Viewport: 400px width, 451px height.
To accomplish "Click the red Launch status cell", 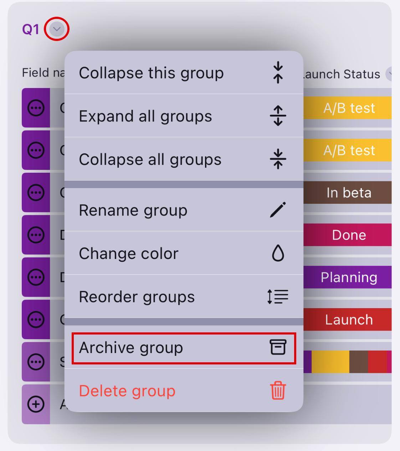I will click(348, 320).
